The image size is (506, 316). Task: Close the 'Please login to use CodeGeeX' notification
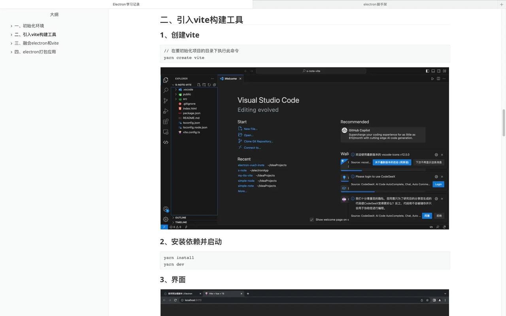point(442,177)
